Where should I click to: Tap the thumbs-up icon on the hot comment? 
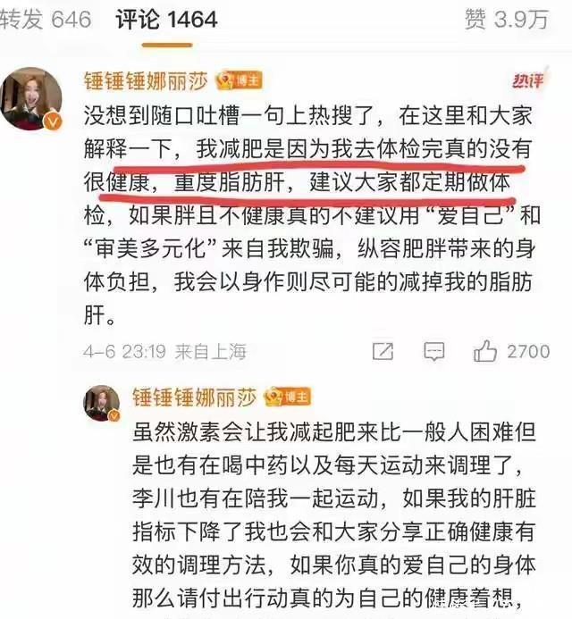coord(485,351)
